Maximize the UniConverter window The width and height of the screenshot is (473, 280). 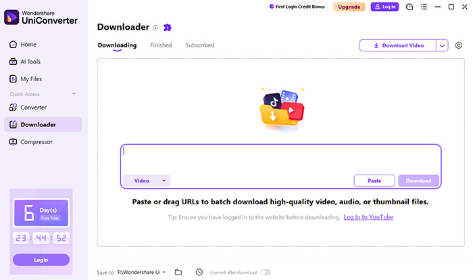[x=451, y=7]
